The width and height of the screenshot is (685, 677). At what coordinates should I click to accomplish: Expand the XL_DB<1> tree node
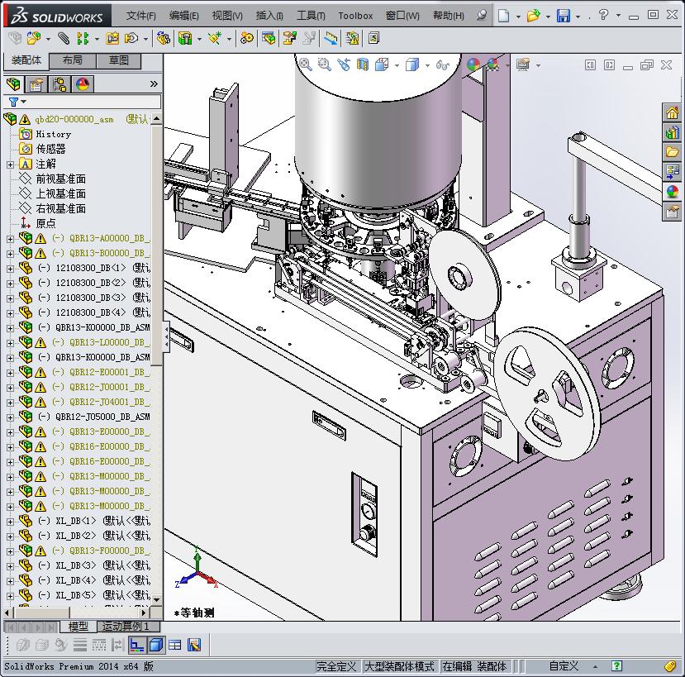pos(10,522)
